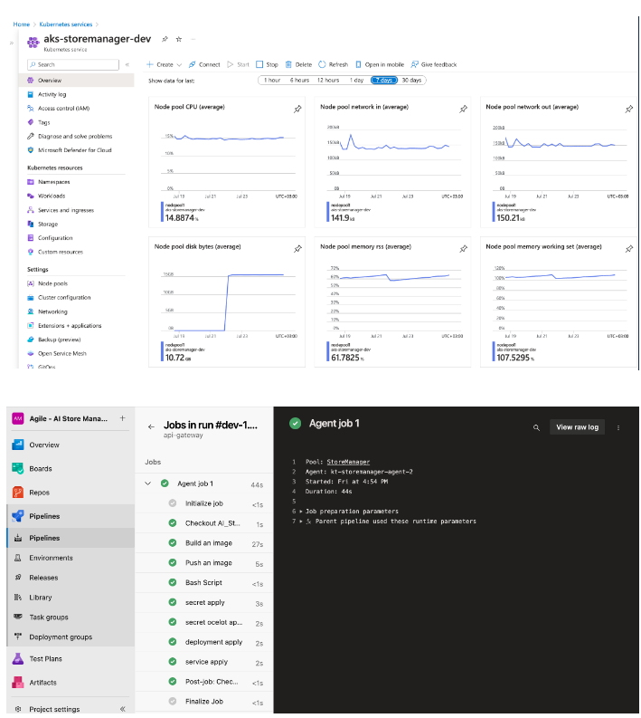Pin the Node pool memory rss chart
Screen dimensions: 641x718
(x=463, y=249)
